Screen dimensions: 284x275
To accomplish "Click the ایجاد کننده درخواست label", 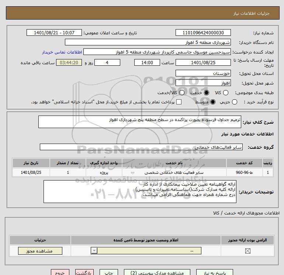I will 253,52.
